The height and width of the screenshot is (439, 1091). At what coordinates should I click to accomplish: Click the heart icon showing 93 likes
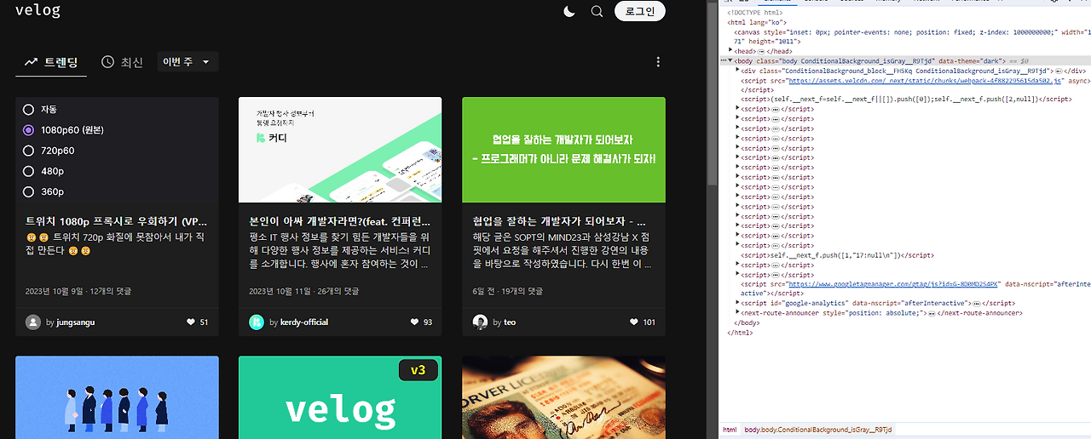click(x=414, y=322)
